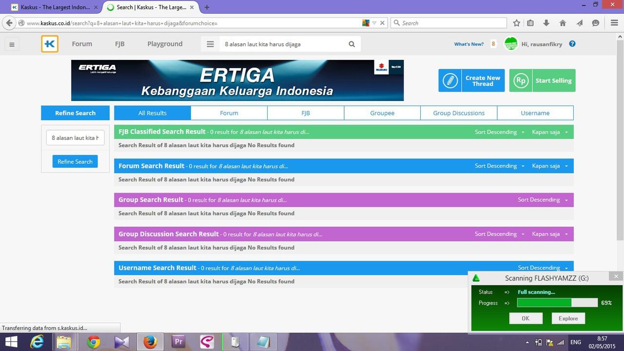Expand Sort Descending in FJB Classified results
Screen dimensions: 624x351
[x=499, y=132]
